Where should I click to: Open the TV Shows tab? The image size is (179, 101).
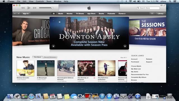[80, 13]
